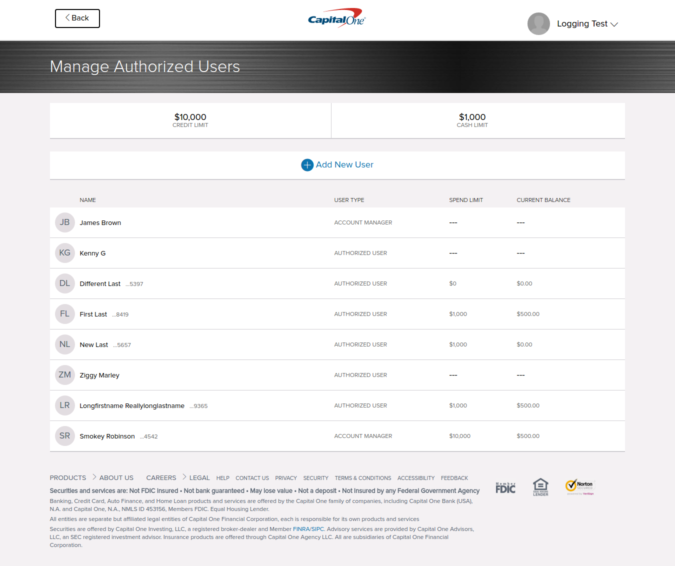This screenshot has height=566, width=675.
Task: Click the JB initials avatar
Action: [x=65, y=222]
